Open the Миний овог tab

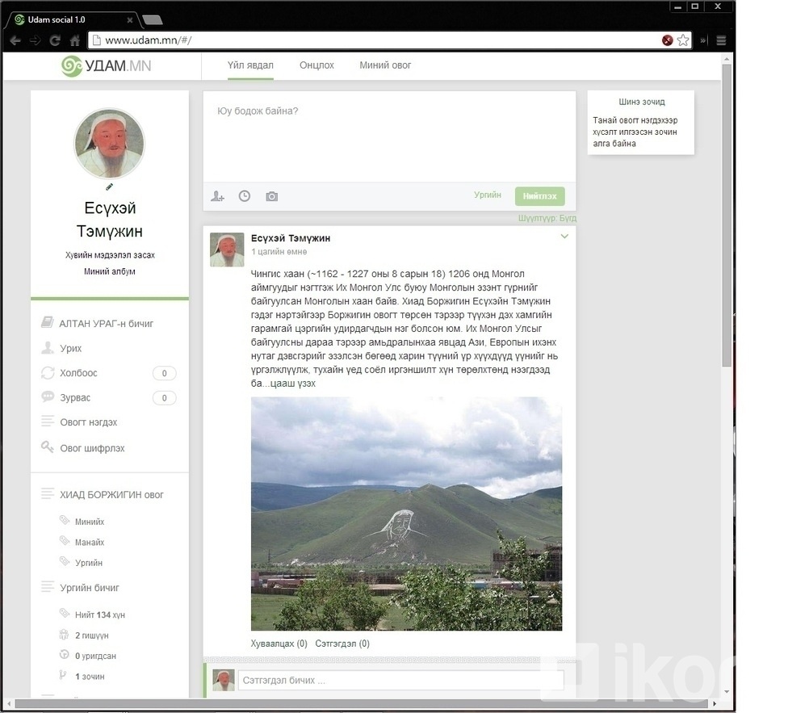click(x=385, y=65)
